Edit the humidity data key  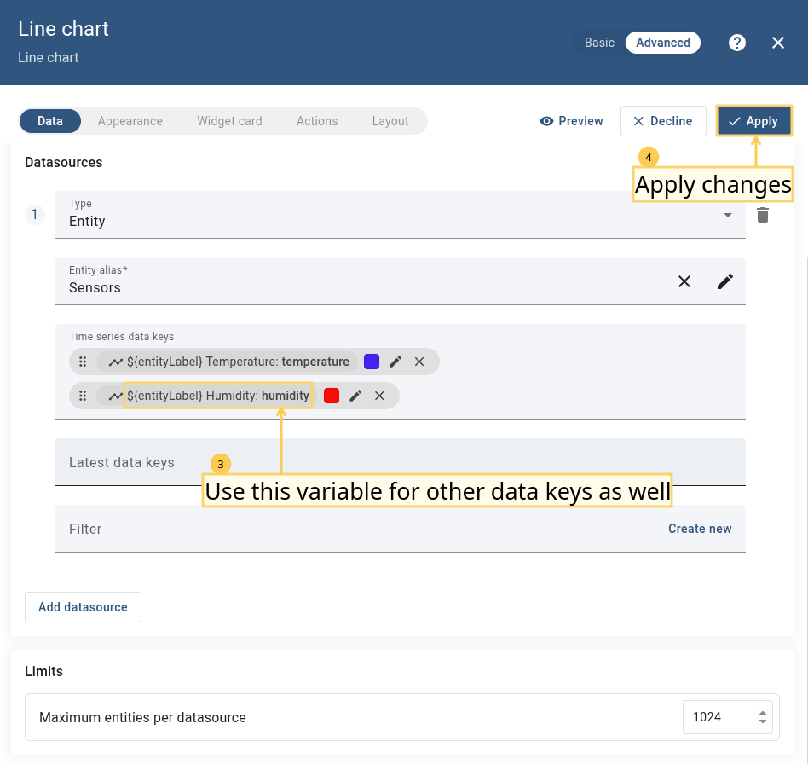click(355, 396)
